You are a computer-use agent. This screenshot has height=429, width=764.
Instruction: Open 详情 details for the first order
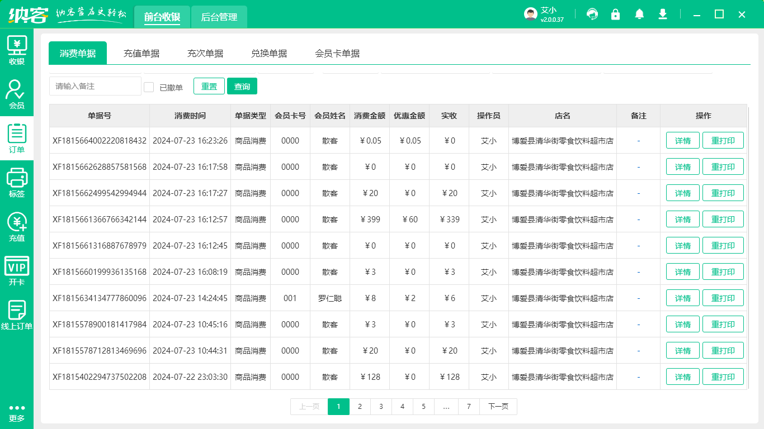[x=682, y=140]
